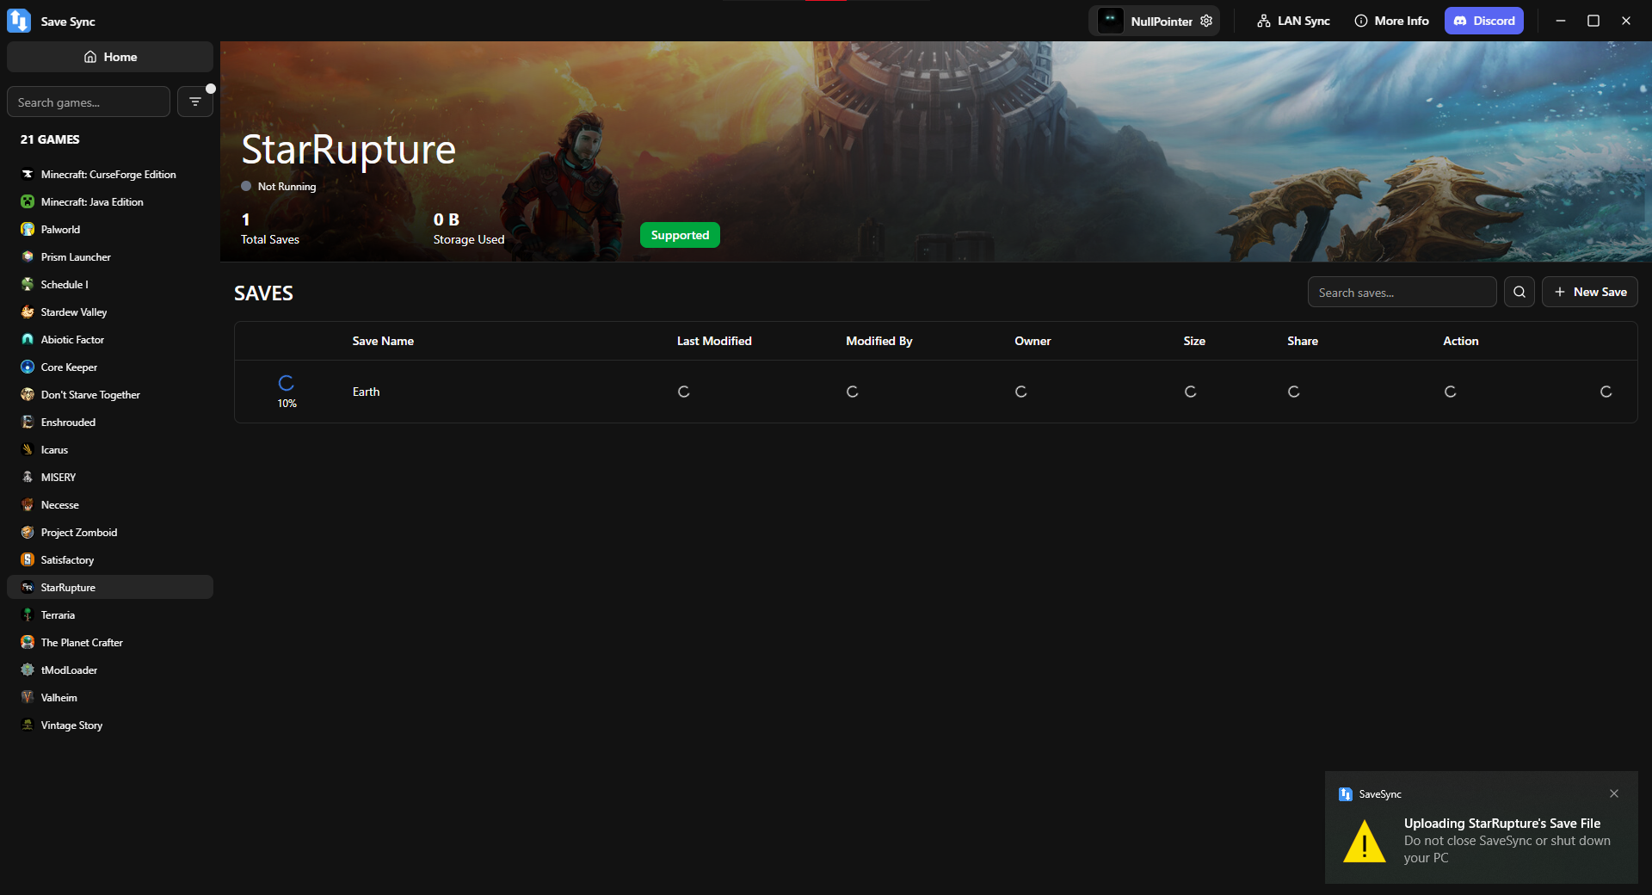Click the Valheim game icon
Image resolution: width=1652 pixels, height=895 pixels.
(x=28, y=697)
